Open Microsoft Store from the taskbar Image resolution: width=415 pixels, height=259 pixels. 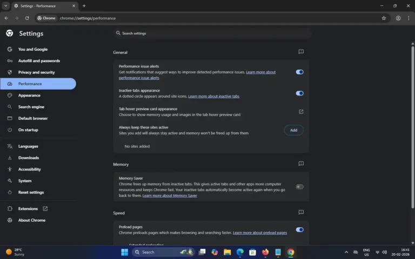pos(252,252)
